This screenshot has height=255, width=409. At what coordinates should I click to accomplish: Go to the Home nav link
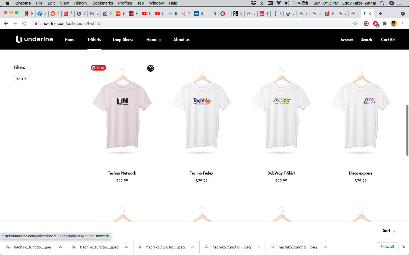(70, 40)
